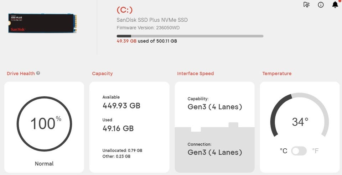This screenshot has height=175, width=342.
Task: Open the network folder icon
Action: pyautogui.click(x=306, y=5)
